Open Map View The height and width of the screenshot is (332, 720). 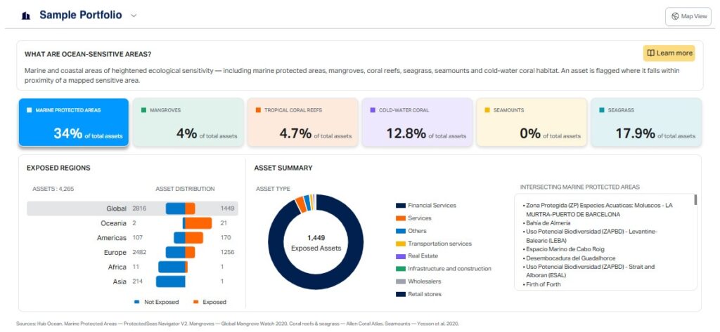point(688,17)
